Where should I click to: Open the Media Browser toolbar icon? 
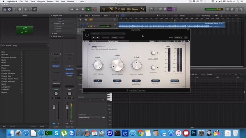tap(241, 9)
